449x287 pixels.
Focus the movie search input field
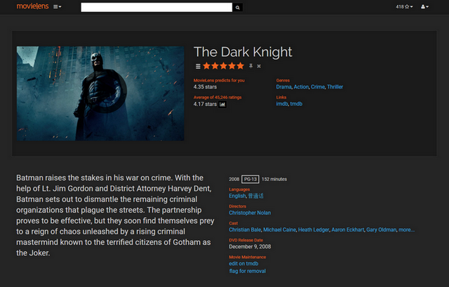click(x=156, y=8)
